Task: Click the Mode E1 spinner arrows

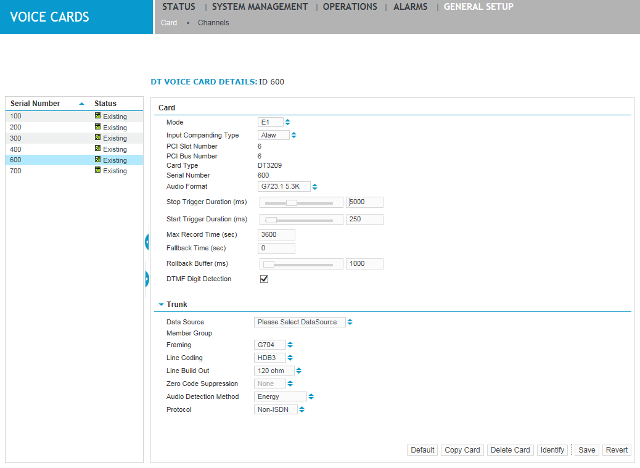Action: tap(288, 122)
